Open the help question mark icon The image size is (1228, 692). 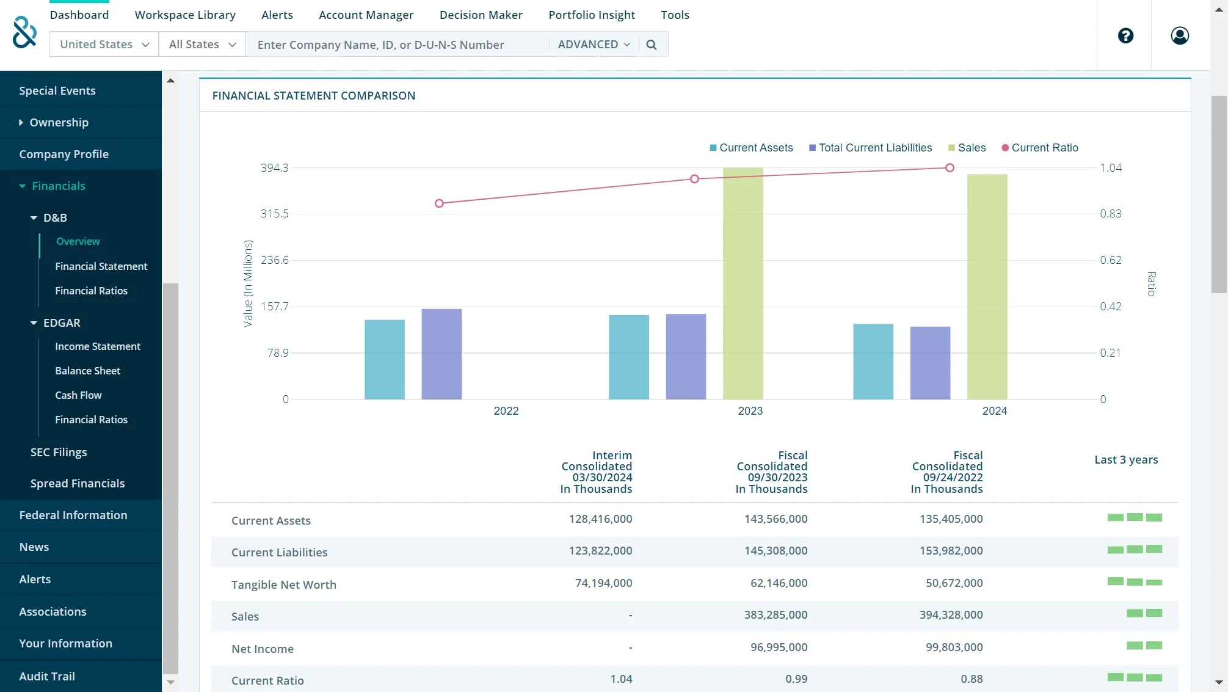(x=1125, y=35)
